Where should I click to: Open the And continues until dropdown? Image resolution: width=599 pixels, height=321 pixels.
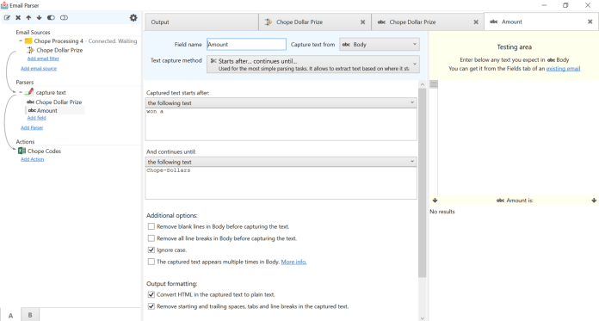[281, 162]
